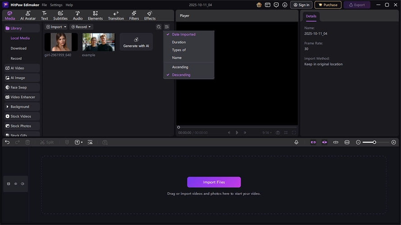
Task: Take a snapshot with the camera icon
Action: (x=278, y=133)
